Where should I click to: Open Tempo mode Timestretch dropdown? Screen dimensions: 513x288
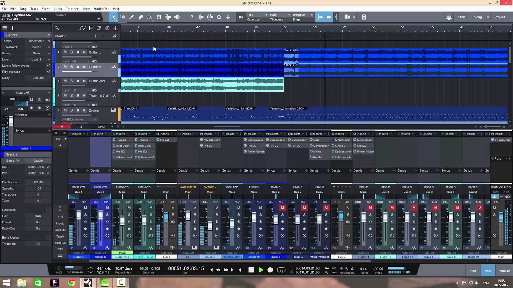coord(39,41)
